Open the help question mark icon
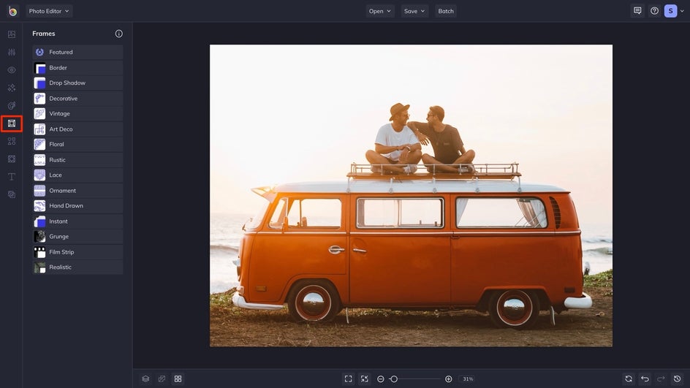The image size is (690, 388). click(654, 10)
